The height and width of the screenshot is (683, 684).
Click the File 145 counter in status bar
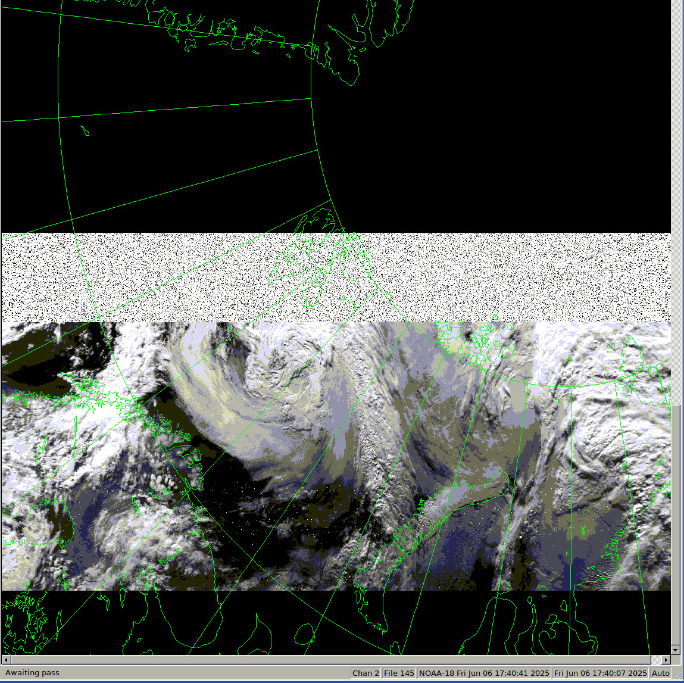tap(399, 673)
